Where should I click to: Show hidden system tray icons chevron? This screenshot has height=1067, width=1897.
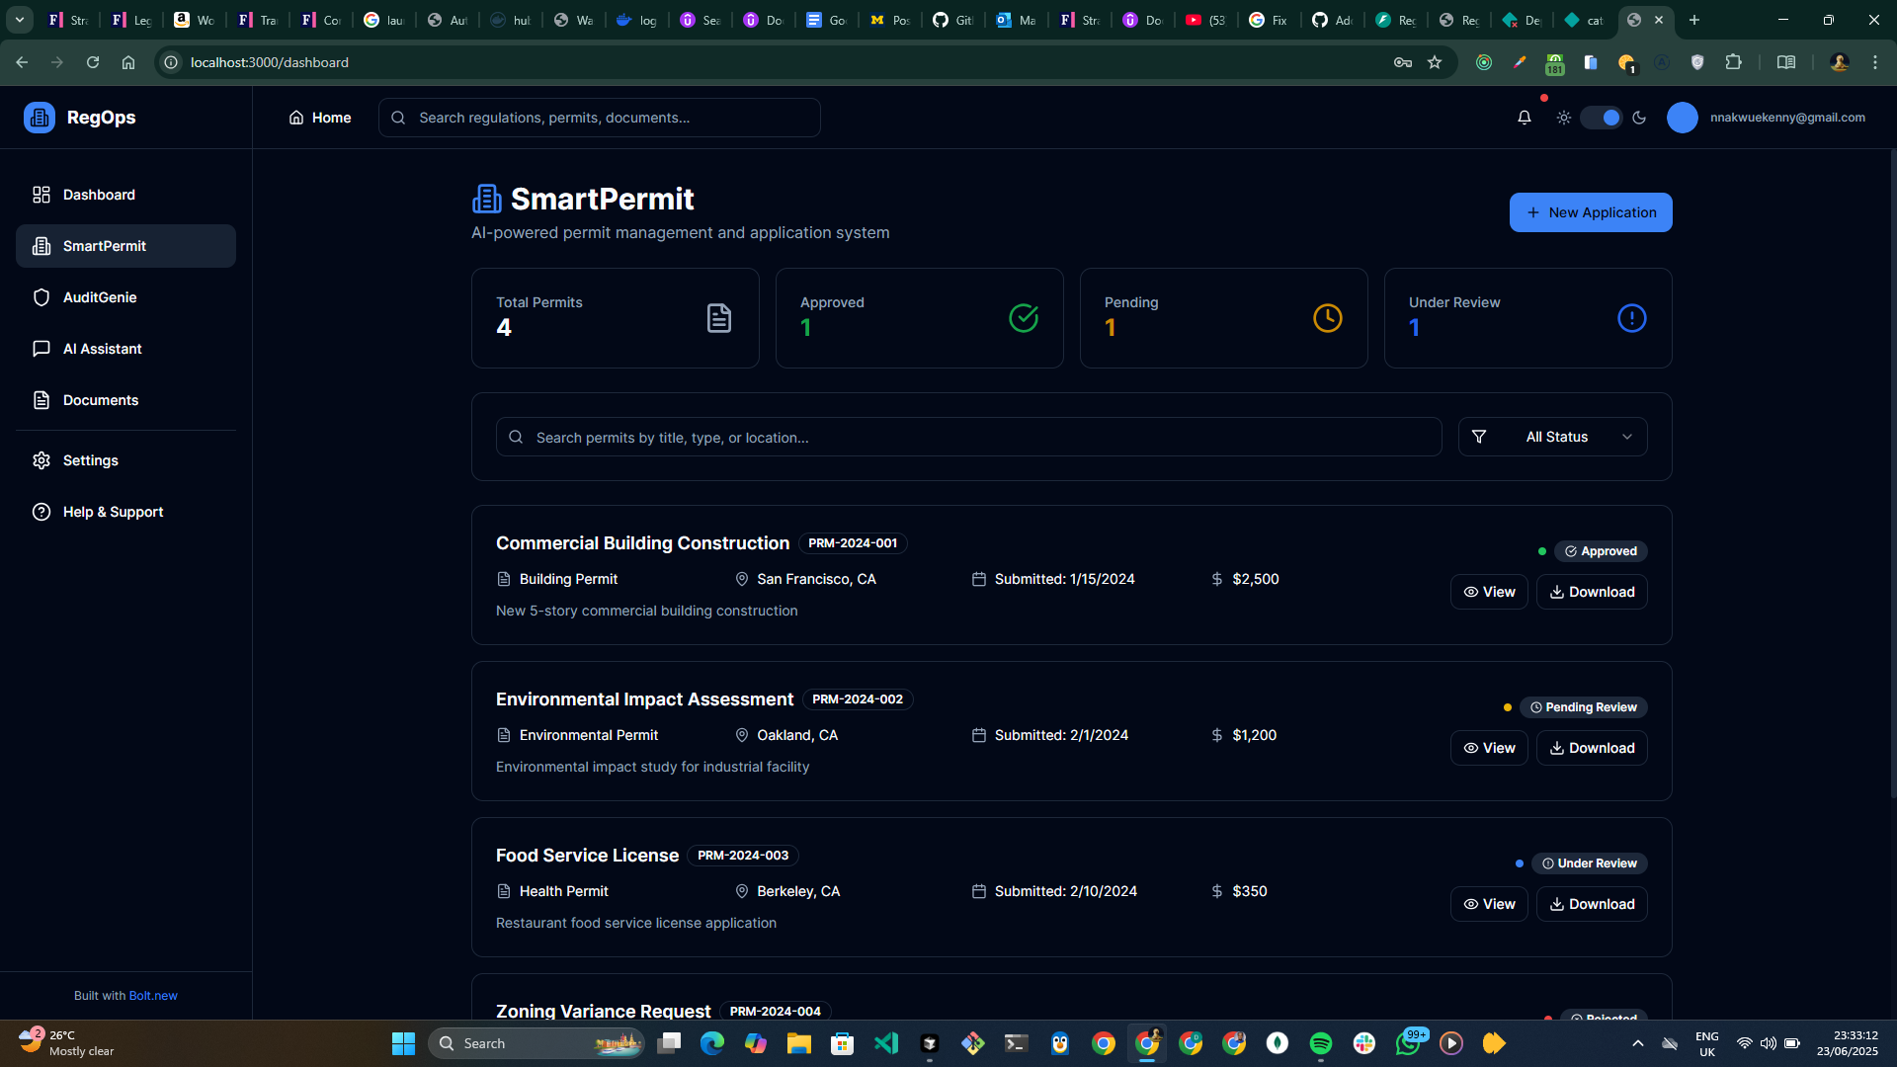(1637, 1043)
